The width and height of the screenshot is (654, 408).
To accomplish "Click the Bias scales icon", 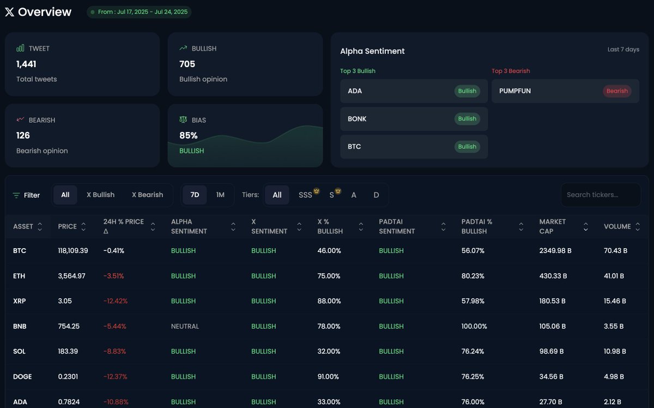I will click(183, 119).
